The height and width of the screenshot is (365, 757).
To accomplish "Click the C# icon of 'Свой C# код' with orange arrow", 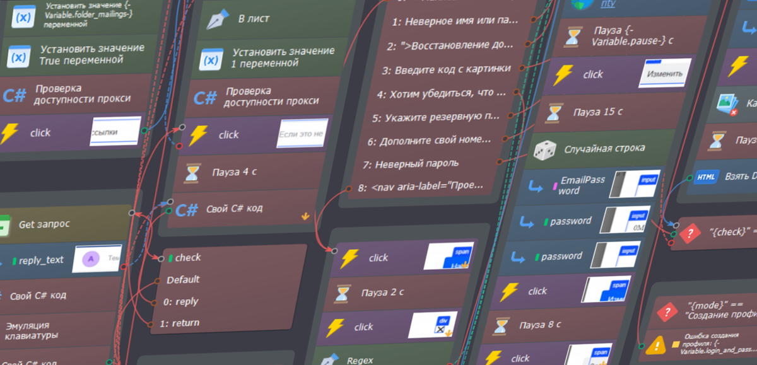I will [x=187, y=209].
